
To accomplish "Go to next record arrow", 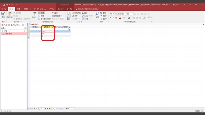I will coord(45,108).
